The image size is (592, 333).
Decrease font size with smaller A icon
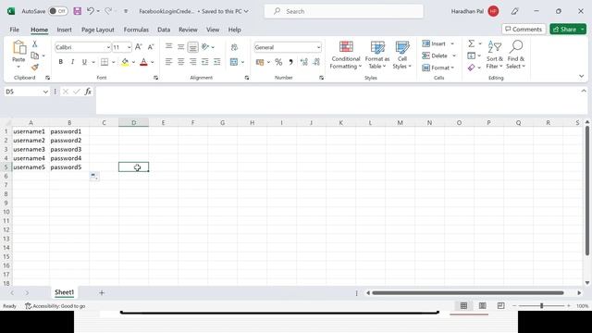tap(151, 47)
